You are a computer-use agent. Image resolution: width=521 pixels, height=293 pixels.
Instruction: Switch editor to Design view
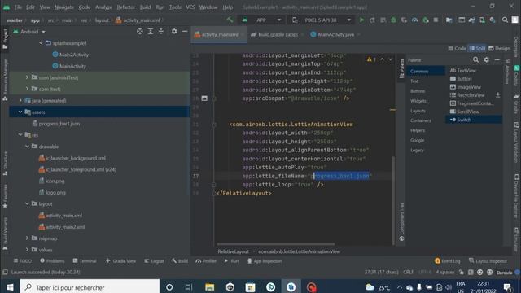click(x=499, y=49)
